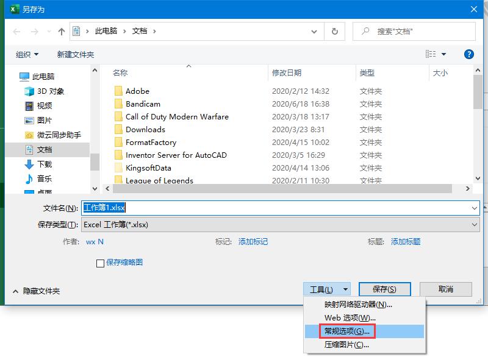Click the search magnifier in the 搜索 box
The image size is (488, 357).
pyautogui.click(x=364, y=32)
